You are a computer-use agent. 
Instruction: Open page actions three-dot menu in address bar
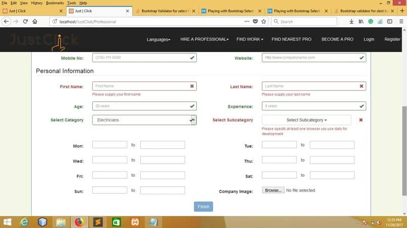pos(247,22)
